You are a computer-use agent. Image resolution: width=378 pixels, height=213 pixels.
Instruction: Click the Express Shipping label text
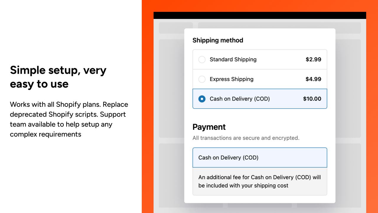point(232,79)
